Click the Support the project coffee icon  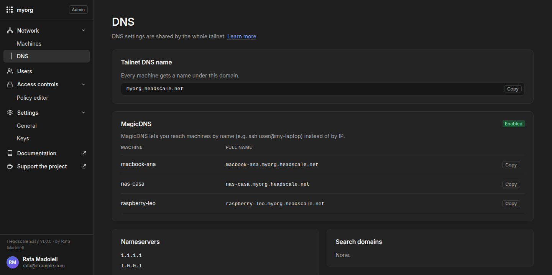tap(10, 166)
